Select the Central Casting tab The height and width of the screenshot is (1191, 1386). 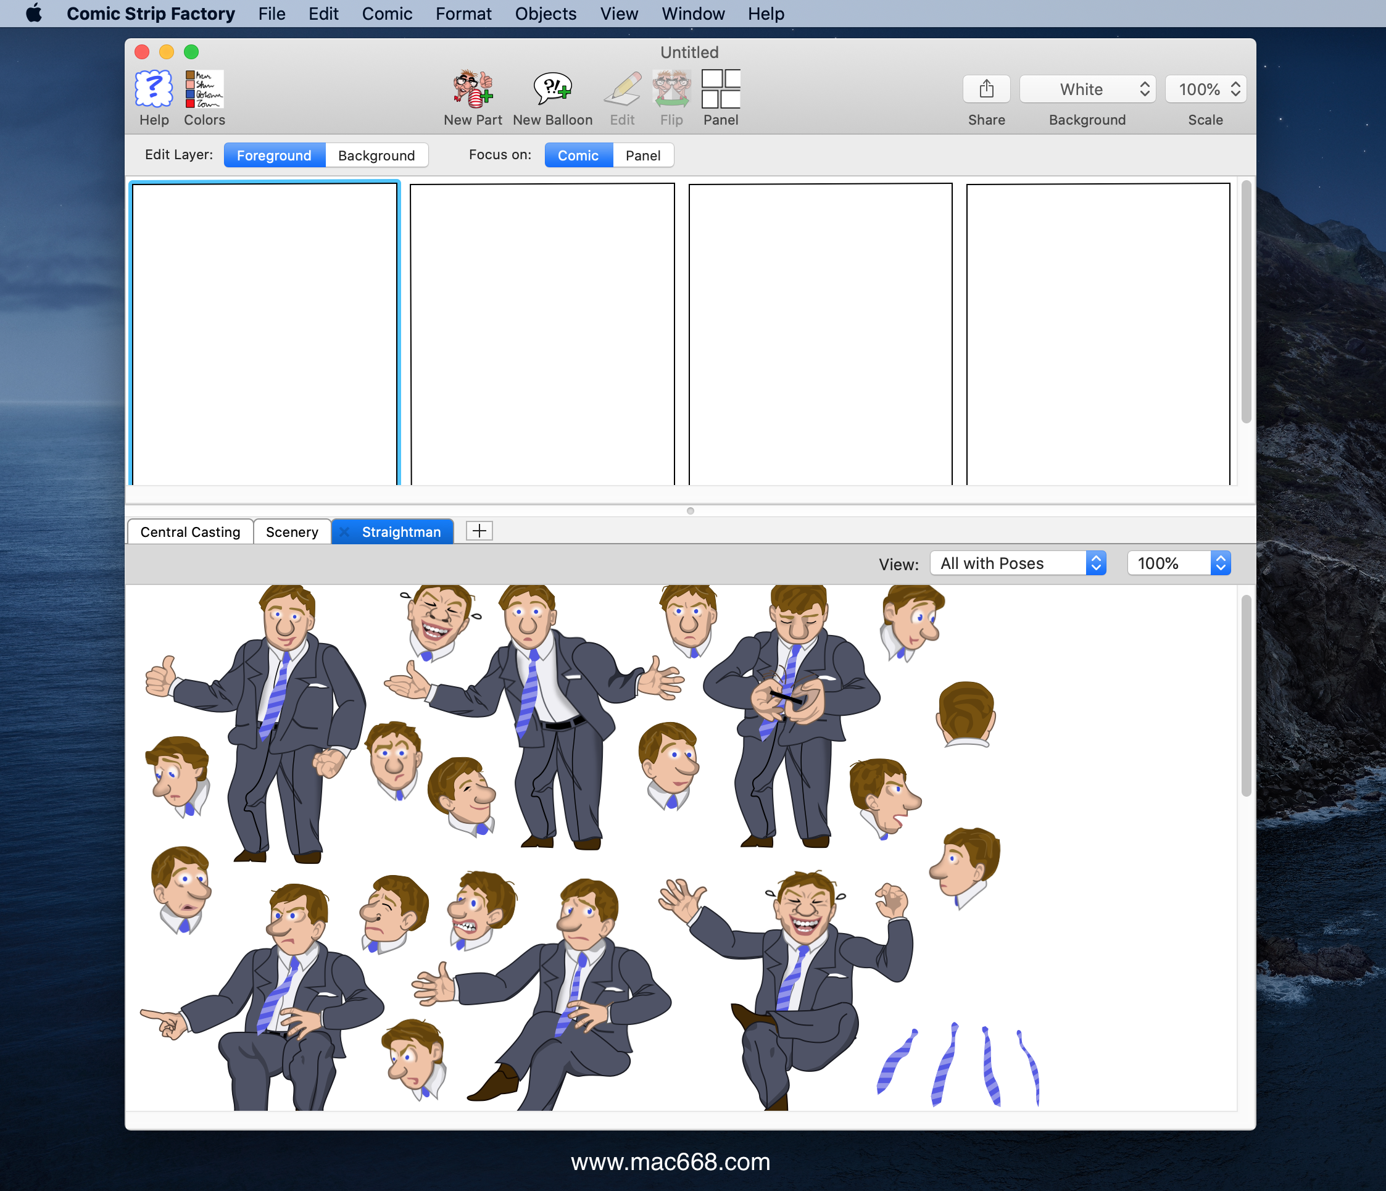click(189, 530)
